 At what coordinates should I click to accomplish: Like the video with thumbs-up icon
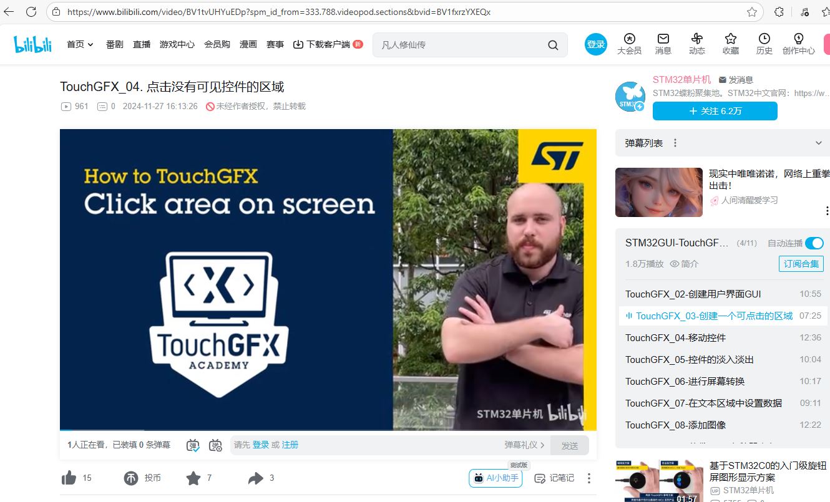69,478
